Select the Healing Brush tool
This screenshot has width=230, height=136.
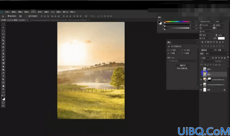coord(3,47)
